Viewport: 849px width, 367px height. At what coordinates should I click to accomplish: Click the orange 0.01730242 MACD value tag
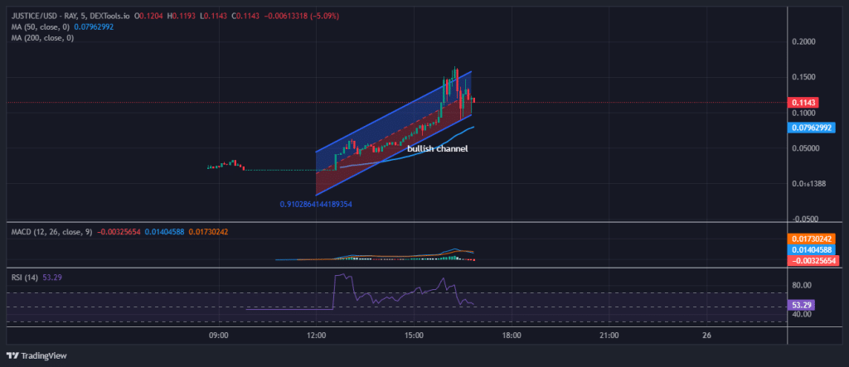[x=812, y=239]
